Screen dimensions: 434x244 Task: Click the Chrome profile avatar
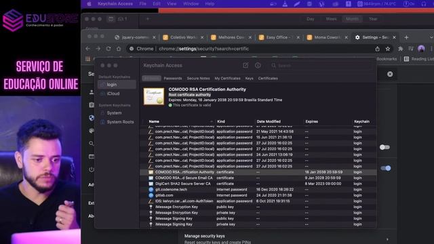421,49
